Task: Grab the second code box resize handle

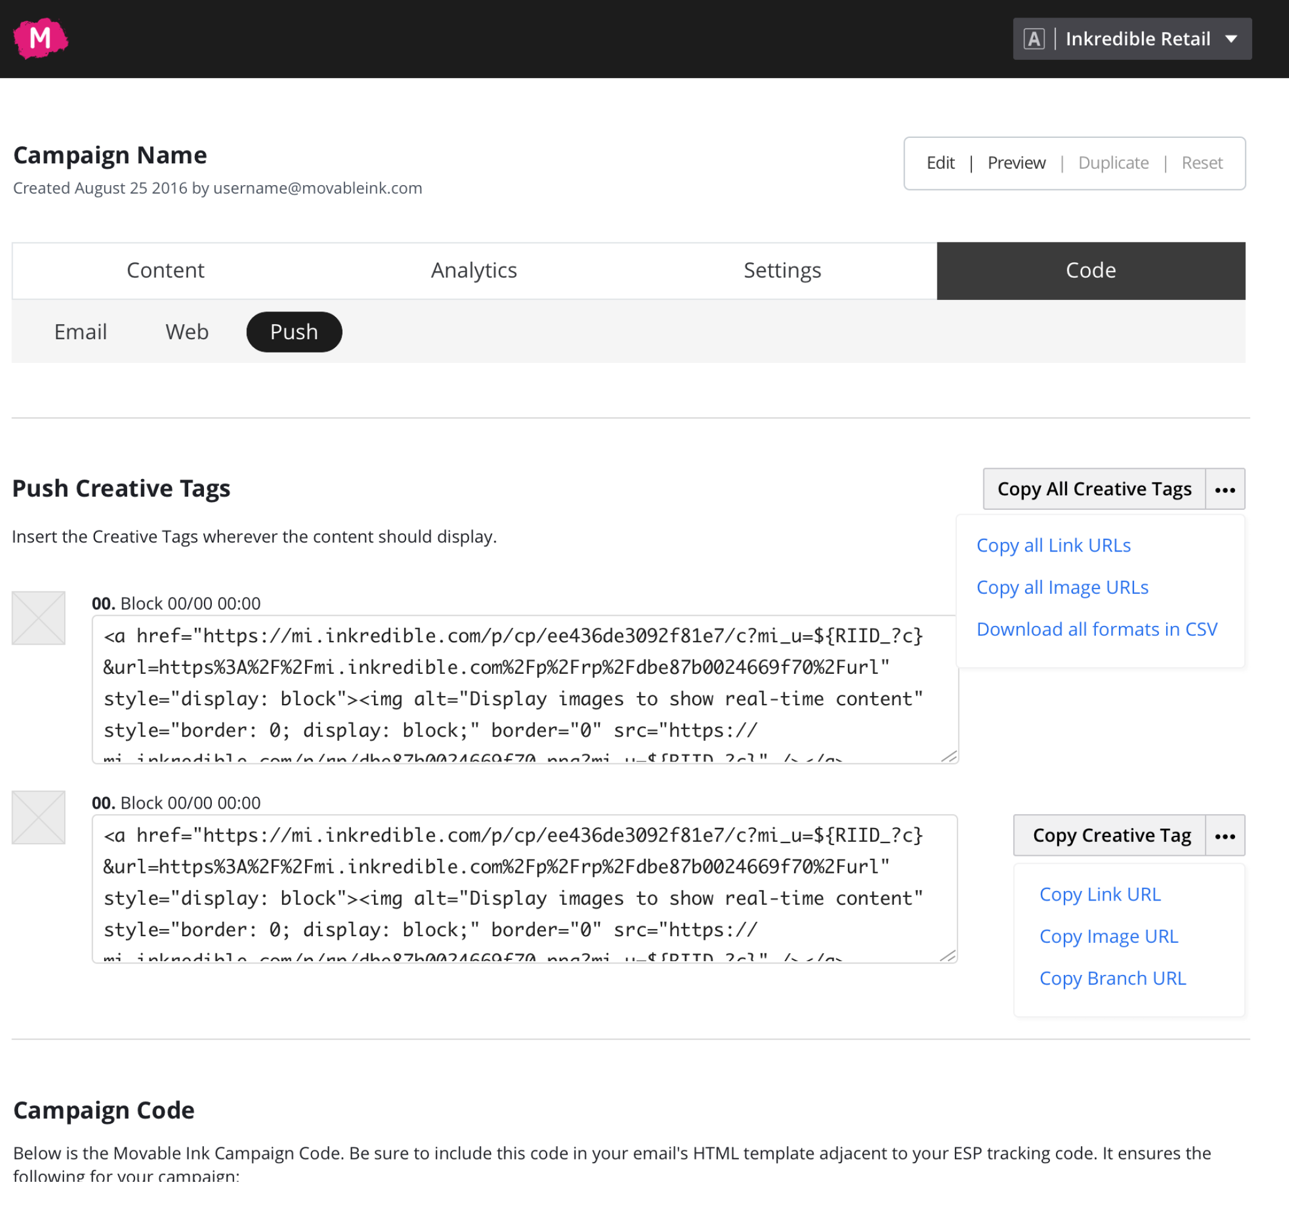Action: click(x=948, y=955)
